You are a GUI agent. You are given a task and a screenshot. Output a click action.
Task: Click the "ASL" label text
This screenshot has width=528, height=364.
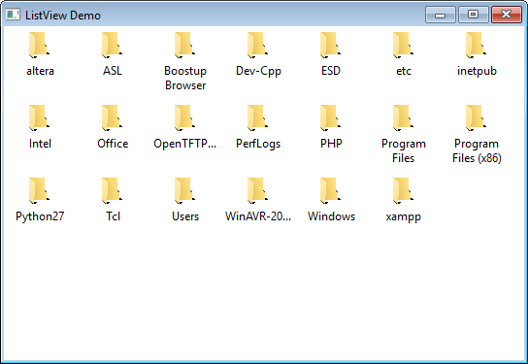tap(113, 71)
